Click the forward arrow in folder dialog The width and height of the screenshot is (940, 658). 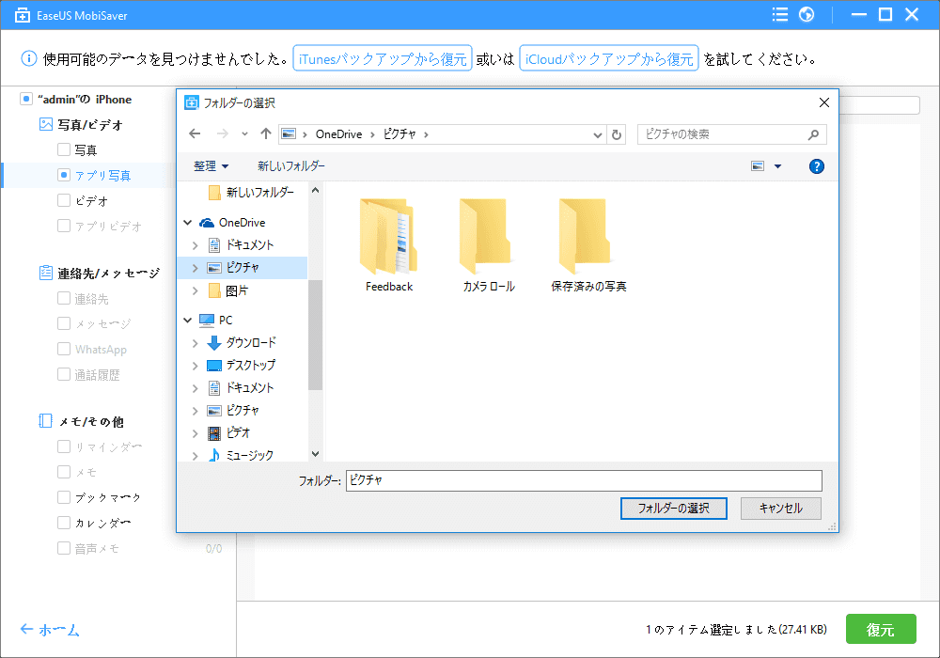[223, 133]
